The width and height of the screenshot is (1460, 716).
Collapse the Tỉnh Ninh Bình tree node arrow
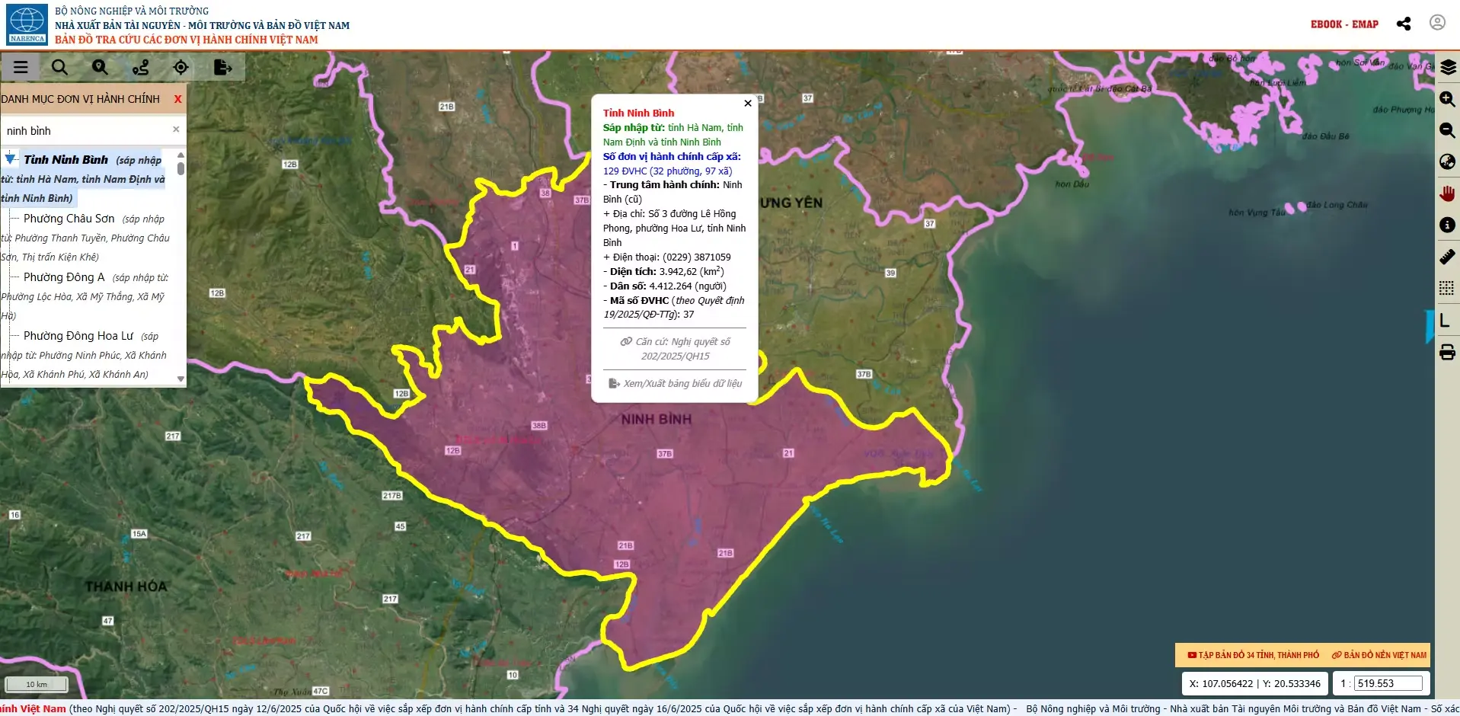click(x=11, y=159)
